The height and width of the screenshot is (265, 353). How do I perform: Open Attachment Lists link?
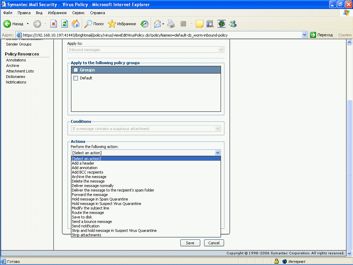point(20,71)
